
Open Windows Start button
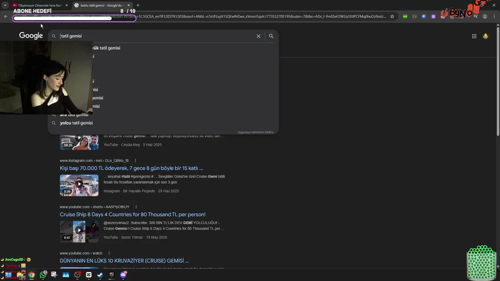pos(8,275)
